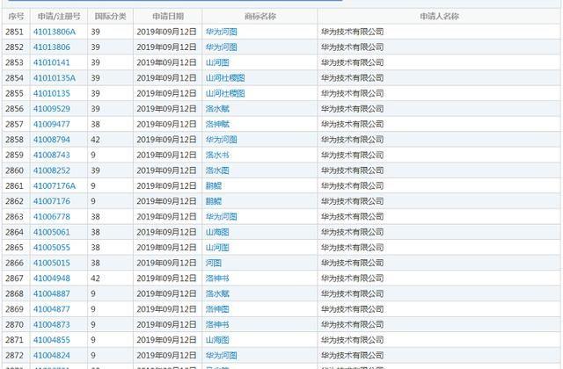Click the 申请日期 column header
The image size is (563, 369).
168,17
